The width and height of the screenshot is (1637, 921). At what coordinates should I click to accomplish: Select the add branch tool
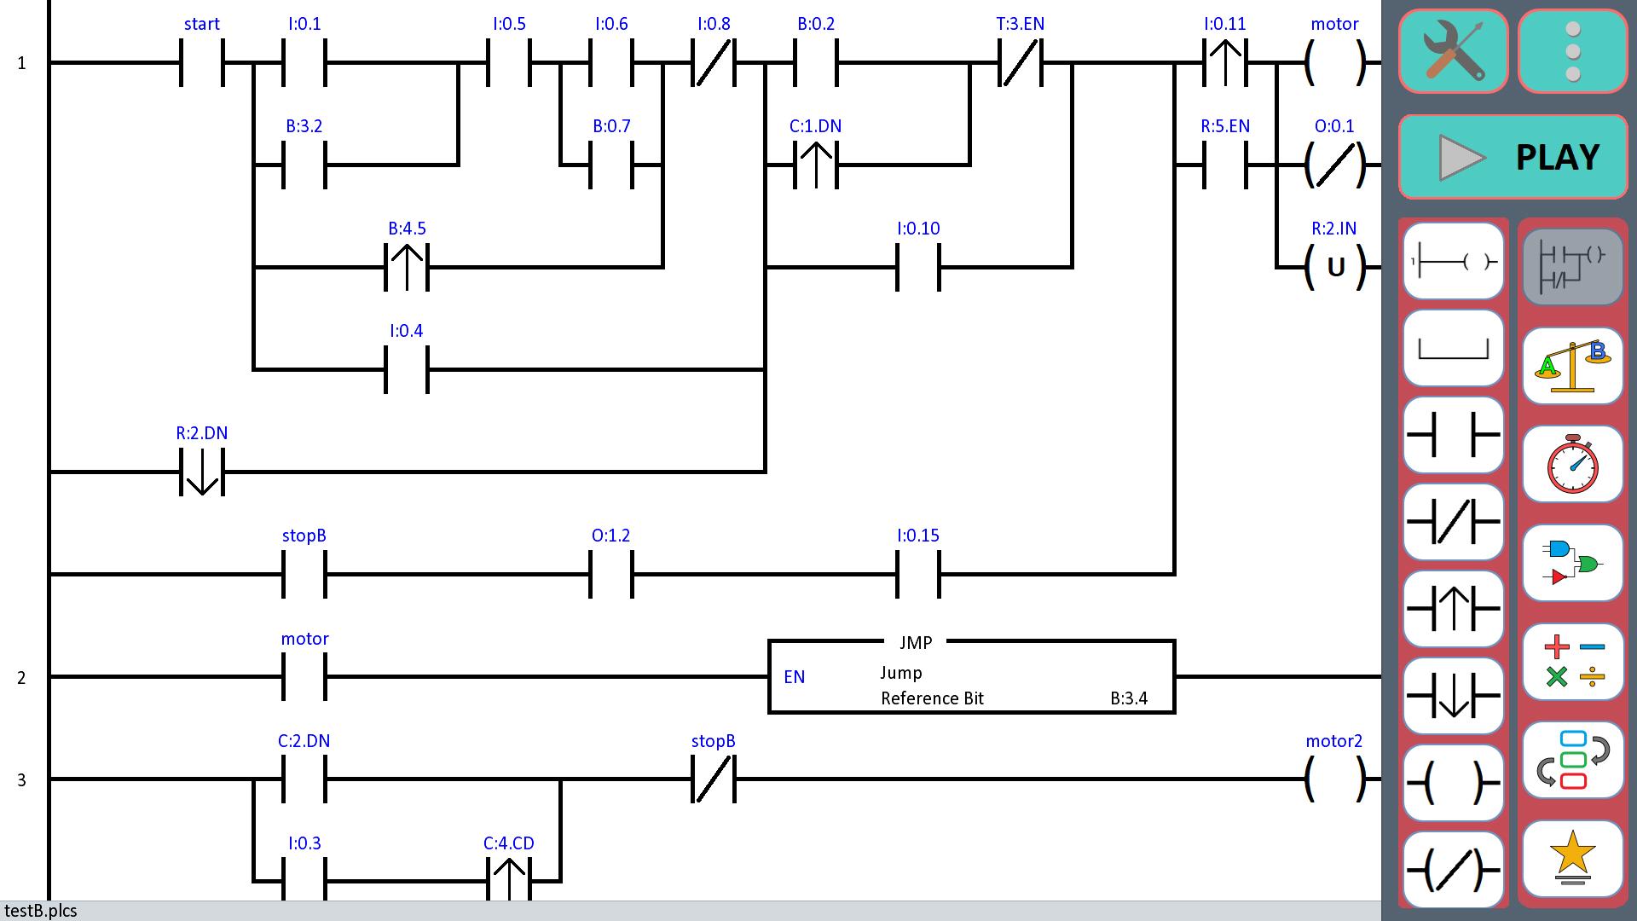(x=1453, y=348)
